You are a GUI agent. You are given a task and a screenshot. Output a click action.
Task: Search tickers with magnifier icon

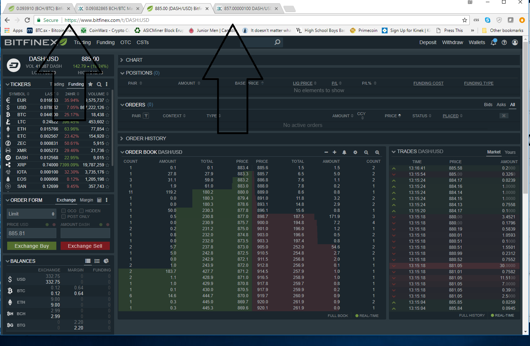[x=99, y=84]
